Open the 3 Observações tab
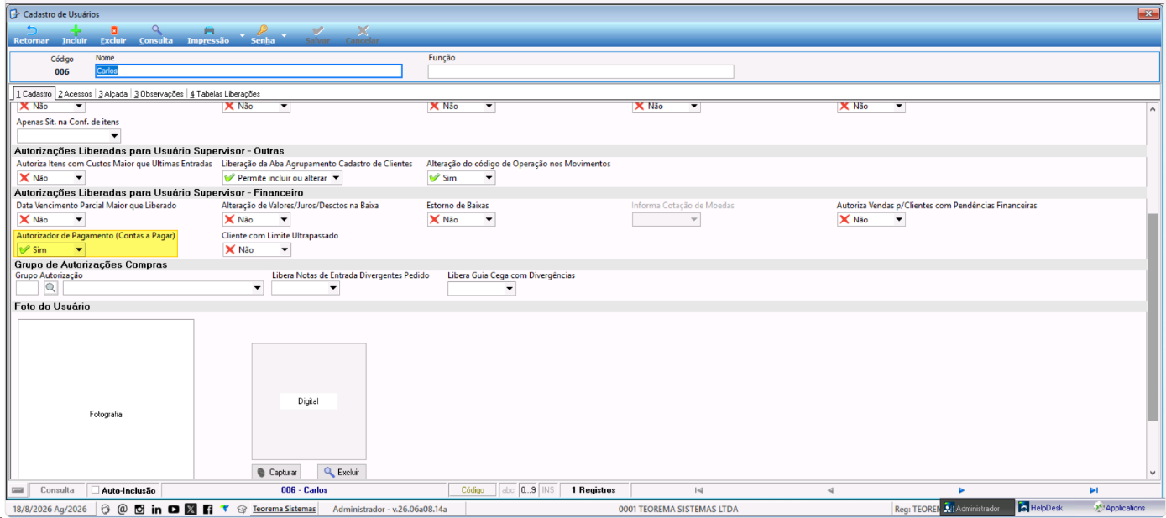The image size is (1166, 518). point(159,94)
